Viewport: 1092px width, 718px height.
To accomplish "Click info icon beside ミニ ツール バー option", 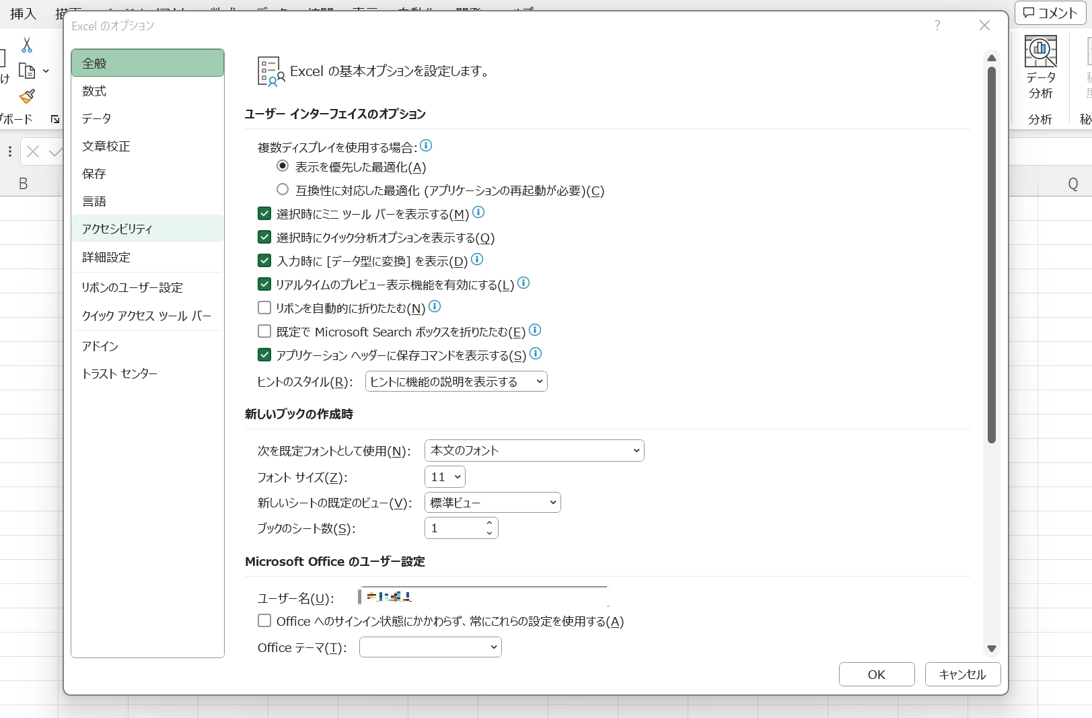I will tap(478, 213).
